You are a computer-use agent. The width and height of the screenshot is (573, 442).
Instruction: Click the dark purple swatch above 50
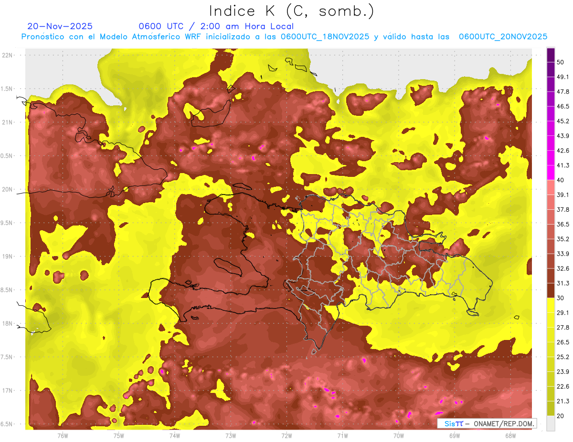click(x=551, y=55)
